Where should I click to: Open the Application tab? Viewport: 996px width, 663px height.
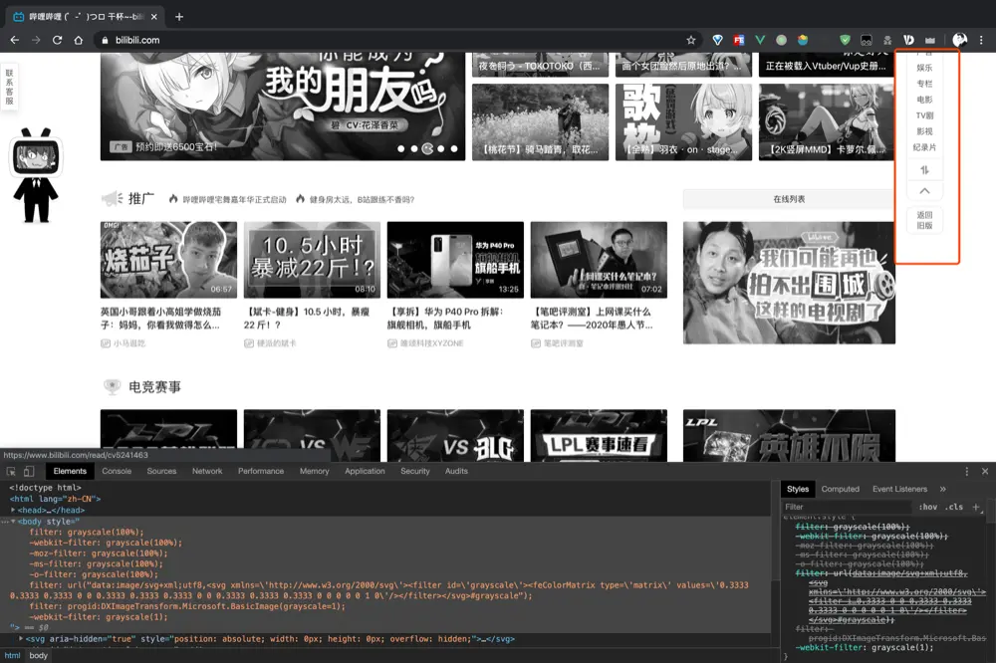coord(365,471)
